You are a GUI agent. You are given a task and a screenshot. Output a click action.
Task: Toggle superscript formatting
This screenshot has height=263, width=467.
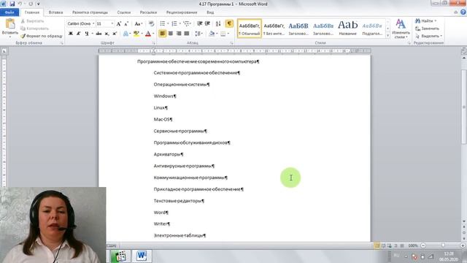click(115, 34)
